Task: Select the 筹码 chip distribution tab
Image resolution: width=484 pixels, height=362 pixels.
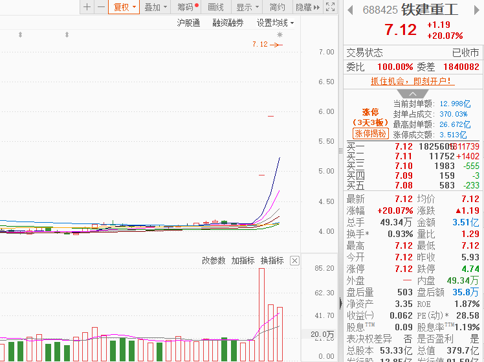Action: point(188,7)
